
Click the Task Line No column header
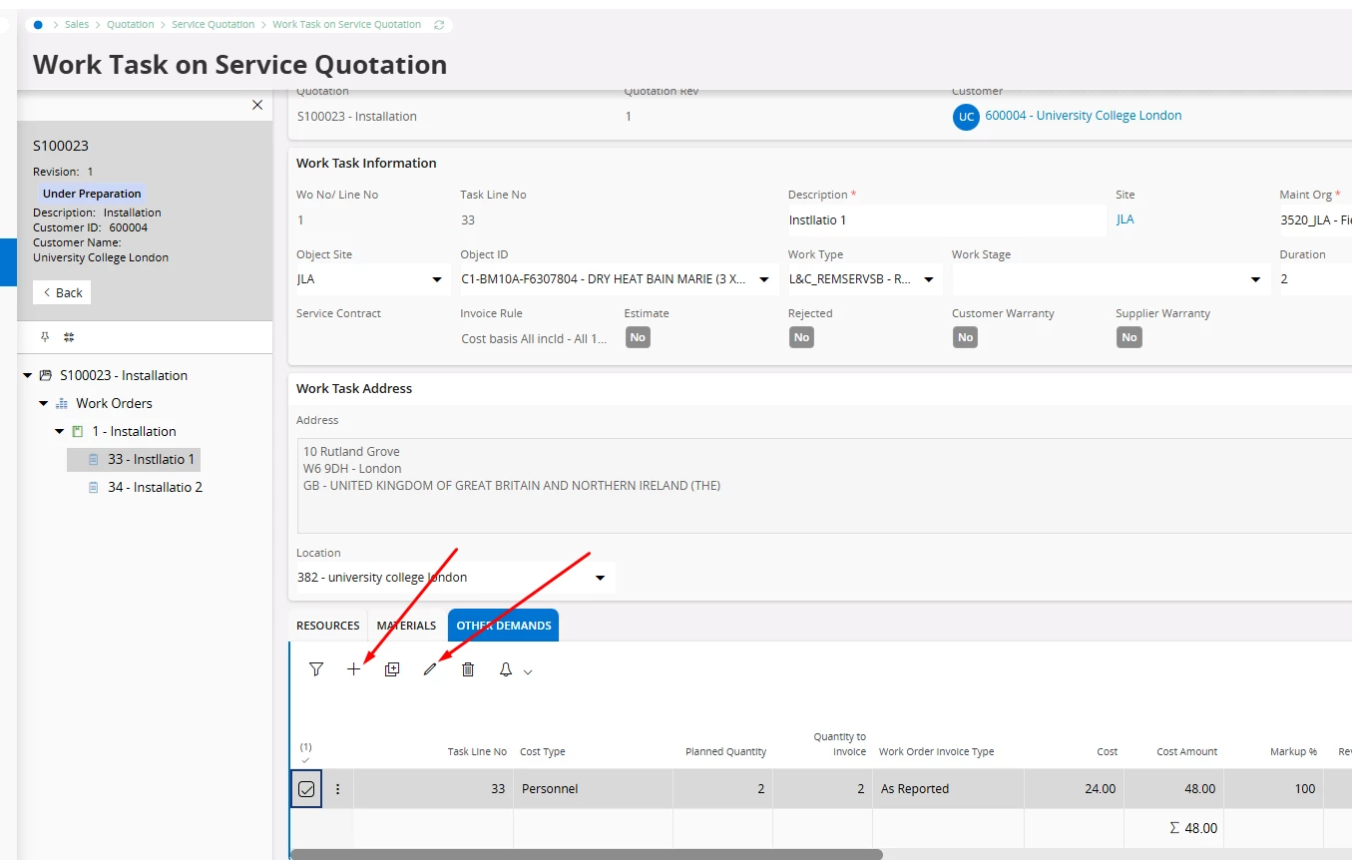click(477, 752)
